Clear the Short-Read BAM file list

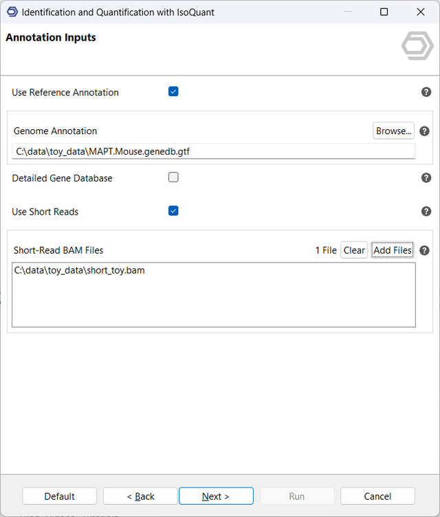click(354, 250)
